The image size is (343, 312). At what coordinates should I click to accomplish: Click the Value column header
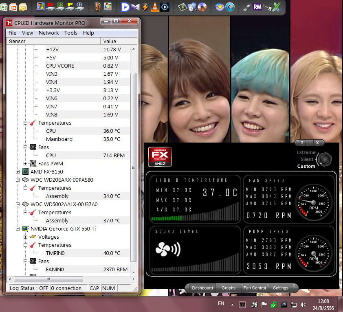click(x=119, y=42)
